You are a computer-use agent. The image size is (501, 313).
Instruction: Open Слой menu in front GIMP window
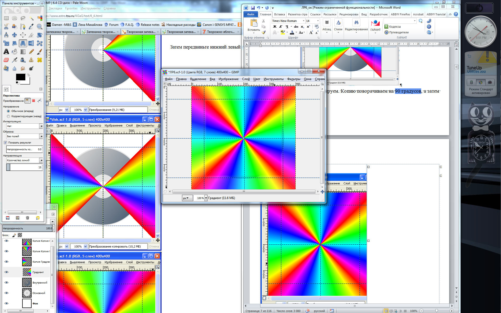(246, 79)
